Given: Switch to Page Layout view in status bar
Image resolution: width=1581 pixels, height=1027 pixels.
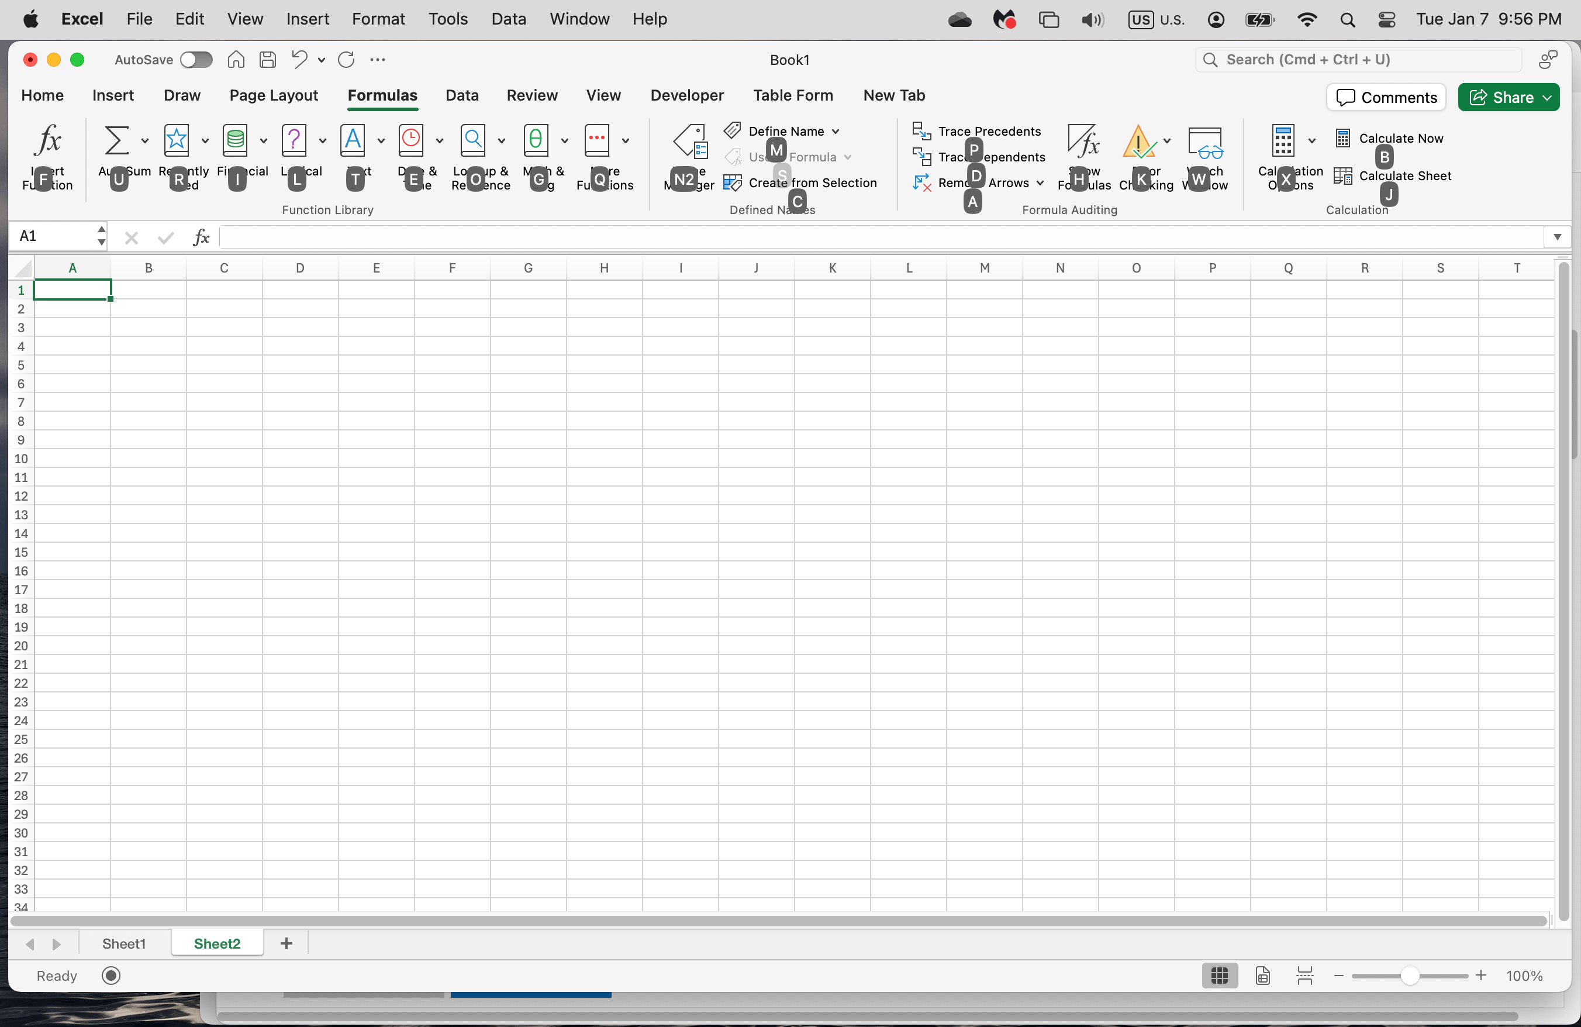Looking at the screenshot, I should pyautogui.click(x=1263, y=975).
